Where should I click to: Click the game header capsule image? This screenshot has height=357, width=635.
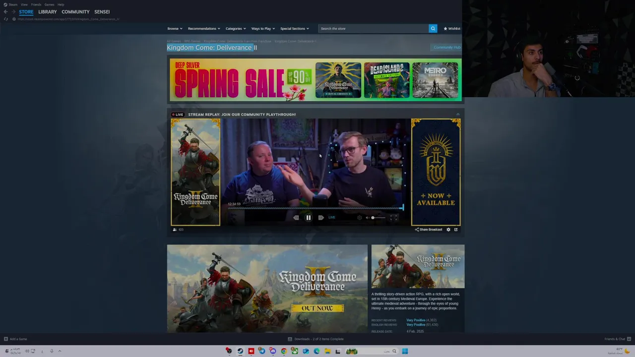[418, 266]
